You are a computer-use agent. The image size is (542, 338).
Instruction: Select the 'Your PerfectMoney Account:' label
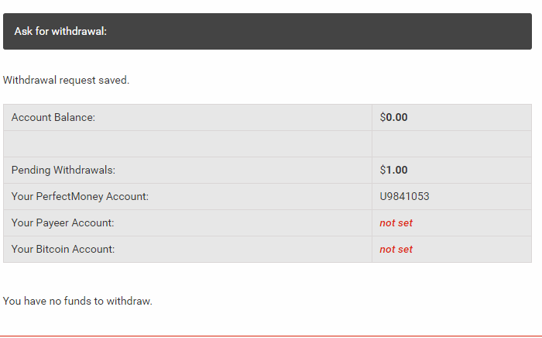pyautogui.click(x=80, y=197)
